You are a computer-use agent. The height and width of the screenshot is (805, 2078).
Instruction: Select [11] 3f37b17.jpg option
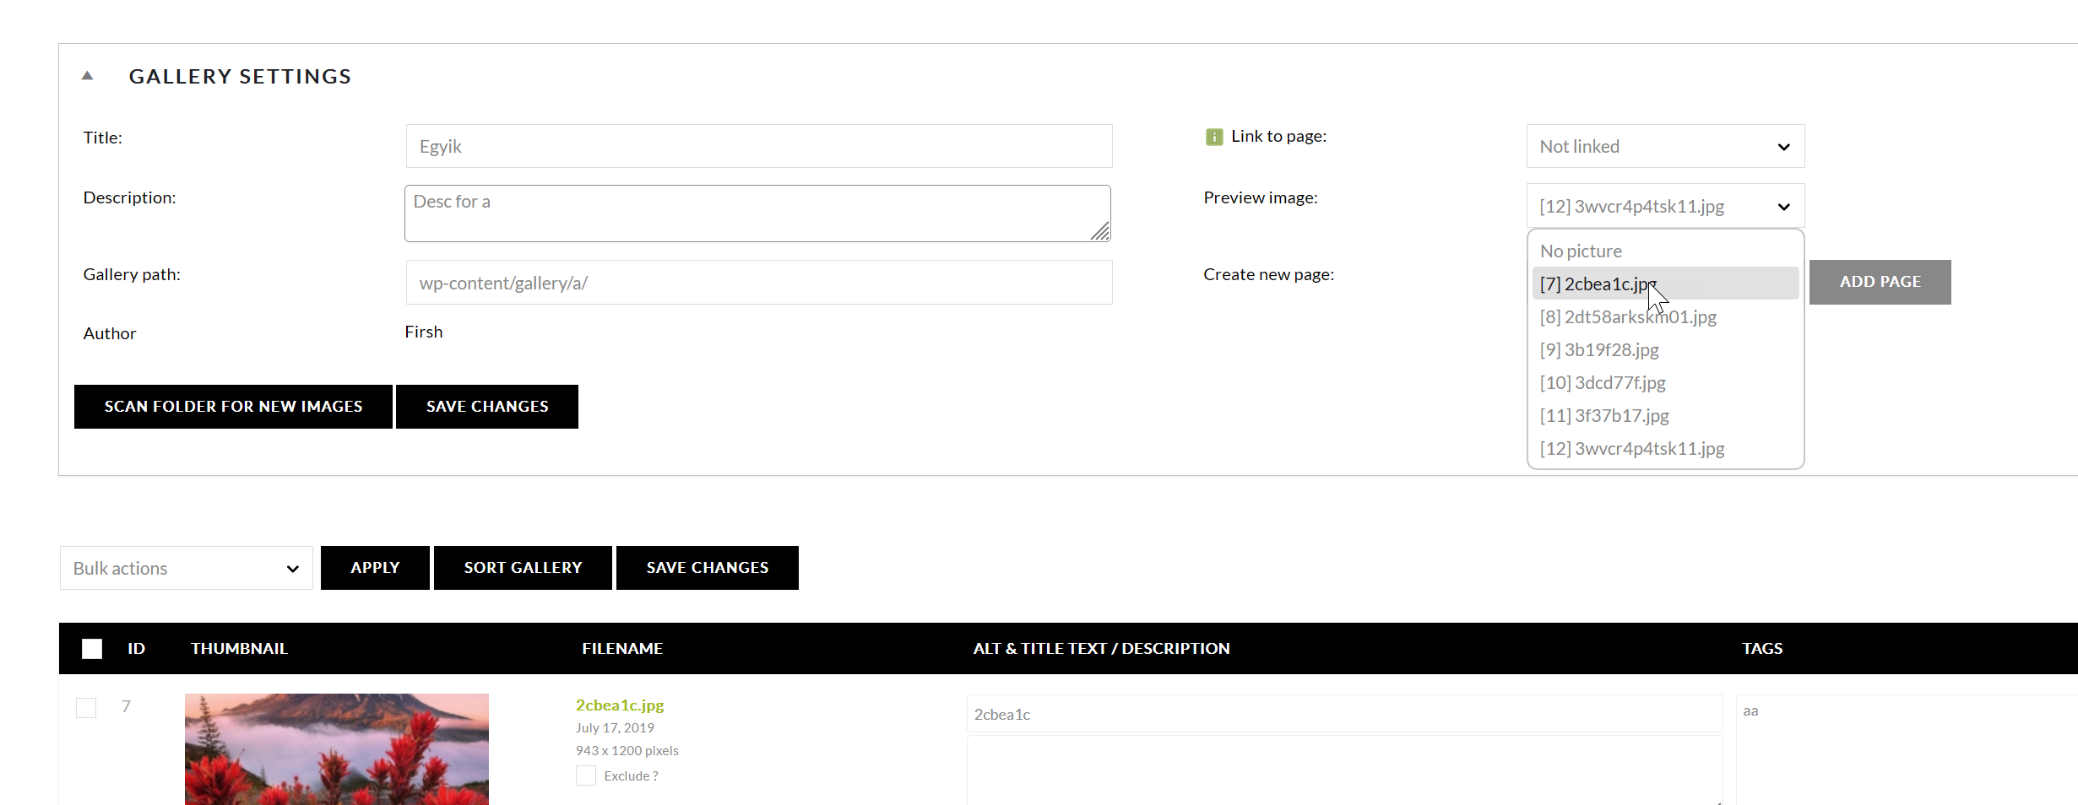1603,416
